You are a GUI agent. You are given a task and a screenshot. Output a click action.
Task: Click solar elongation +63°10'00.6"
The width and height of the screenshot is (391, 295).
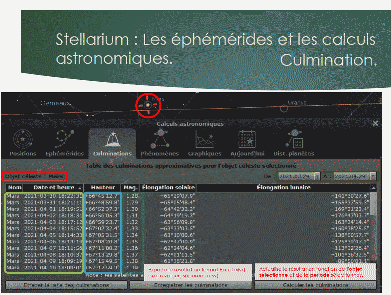(177, 235)
